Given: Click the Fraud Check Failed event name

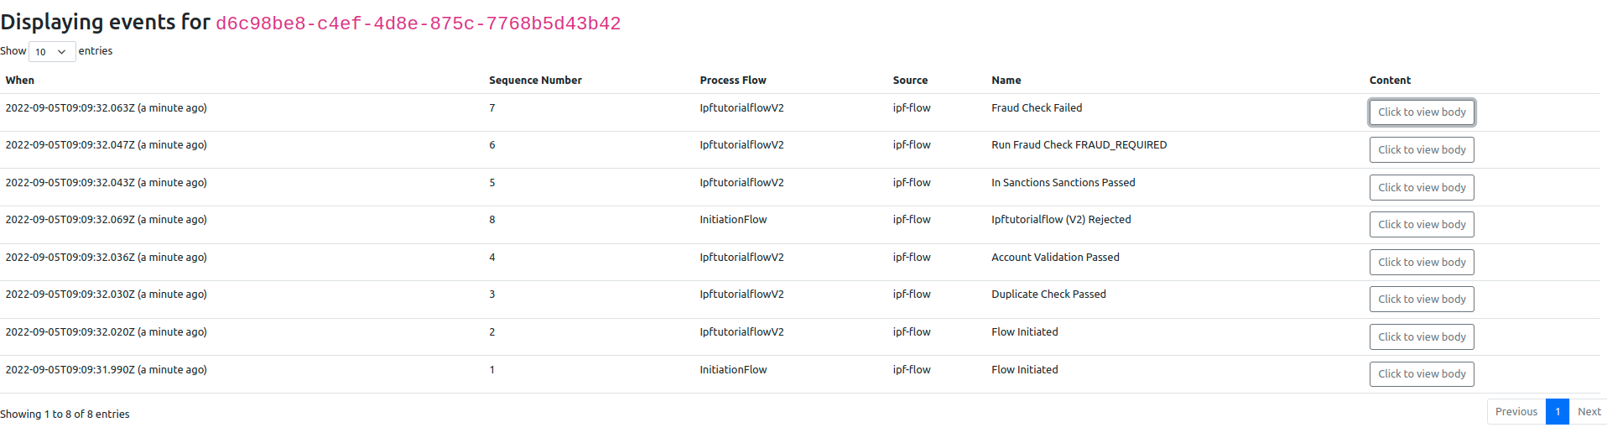Looking at the screenshot, I should tap(1037, 108).
